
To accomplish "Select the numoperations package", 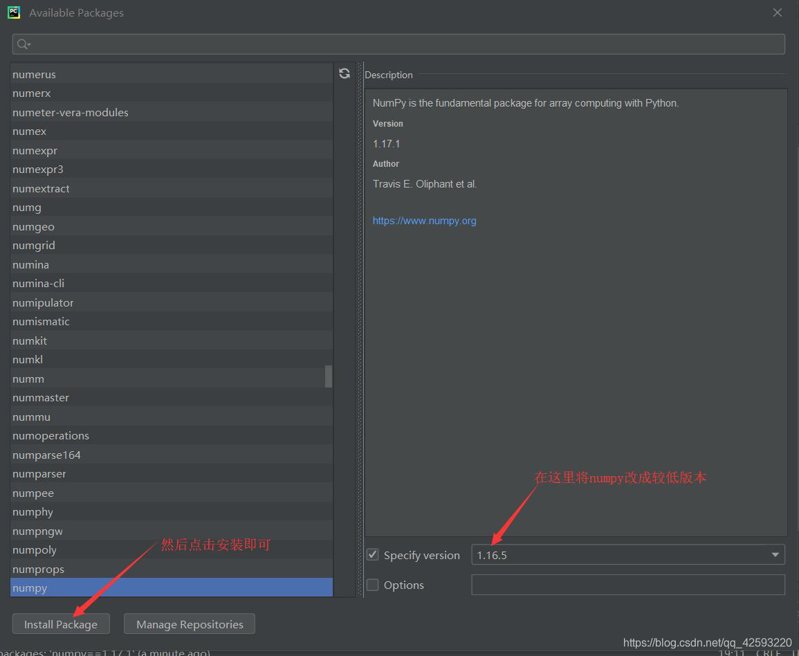I will [172, 436].
